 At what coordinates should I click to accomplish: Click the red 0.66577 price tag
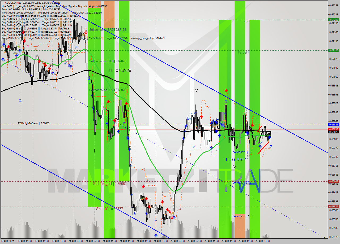point(334,206)
